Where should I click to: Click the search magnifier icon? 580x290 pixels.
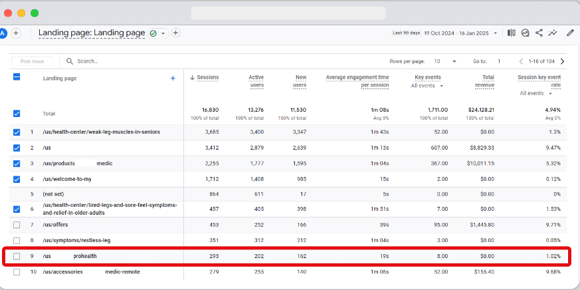[x=70, y=61]
